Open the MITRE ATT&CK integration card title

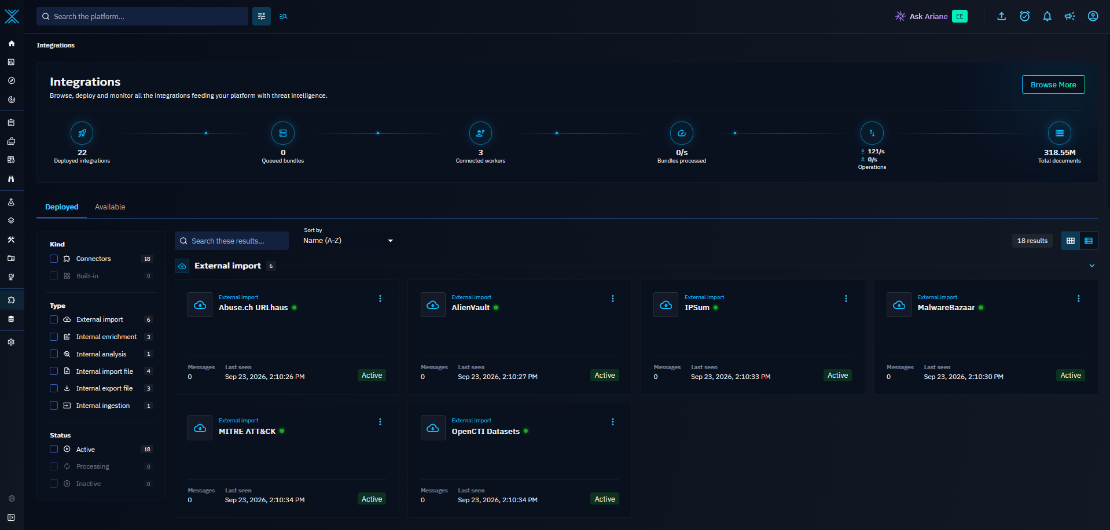(x=247, y=432)
